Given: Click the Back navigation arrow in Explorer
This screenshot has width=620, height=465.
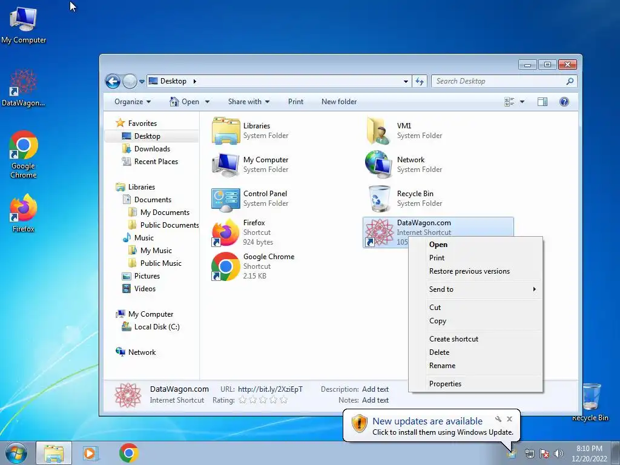Looking at the screenshot, I should click(113, 82).
